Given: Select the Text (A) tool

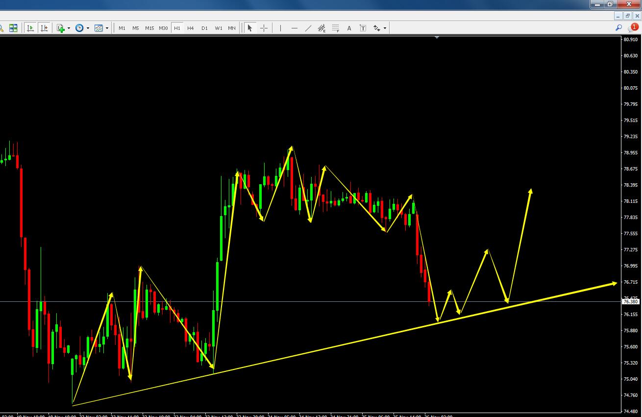Looking at the screenshot, I should pos(349,28).
